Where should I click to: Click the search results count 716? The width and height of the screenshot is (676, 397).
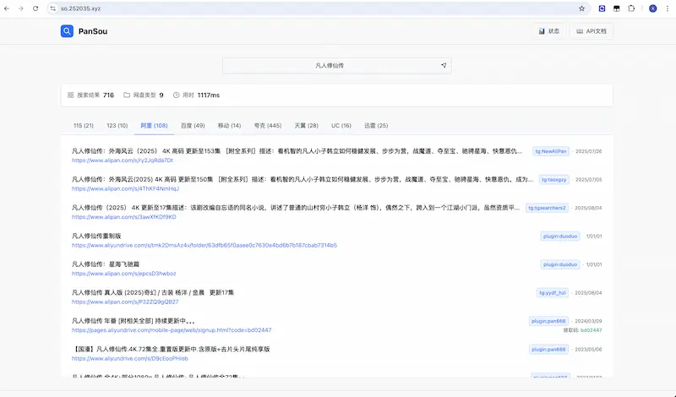click(x=109, y=95)
